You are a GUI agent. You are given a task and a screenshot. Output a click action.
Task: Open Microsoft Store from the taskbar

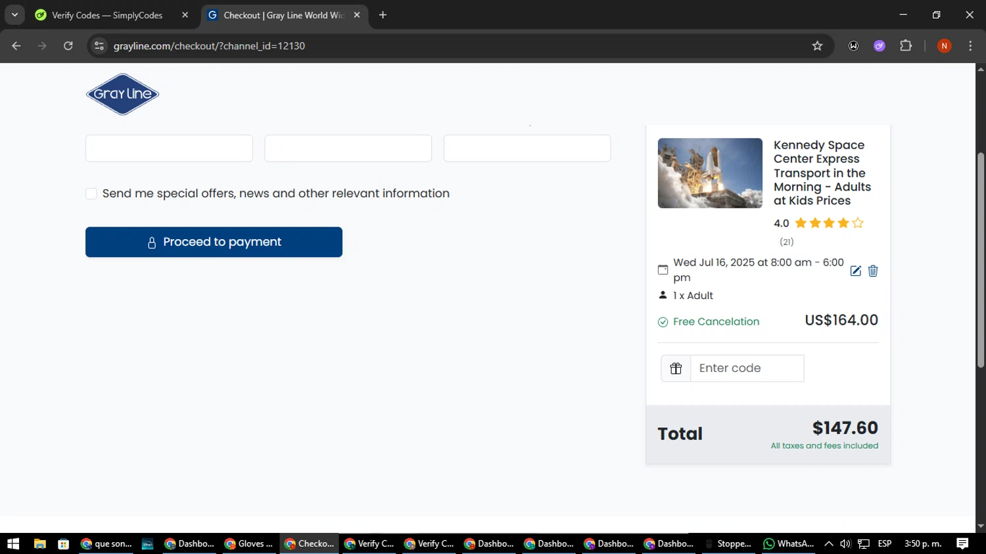click(63, 543)
